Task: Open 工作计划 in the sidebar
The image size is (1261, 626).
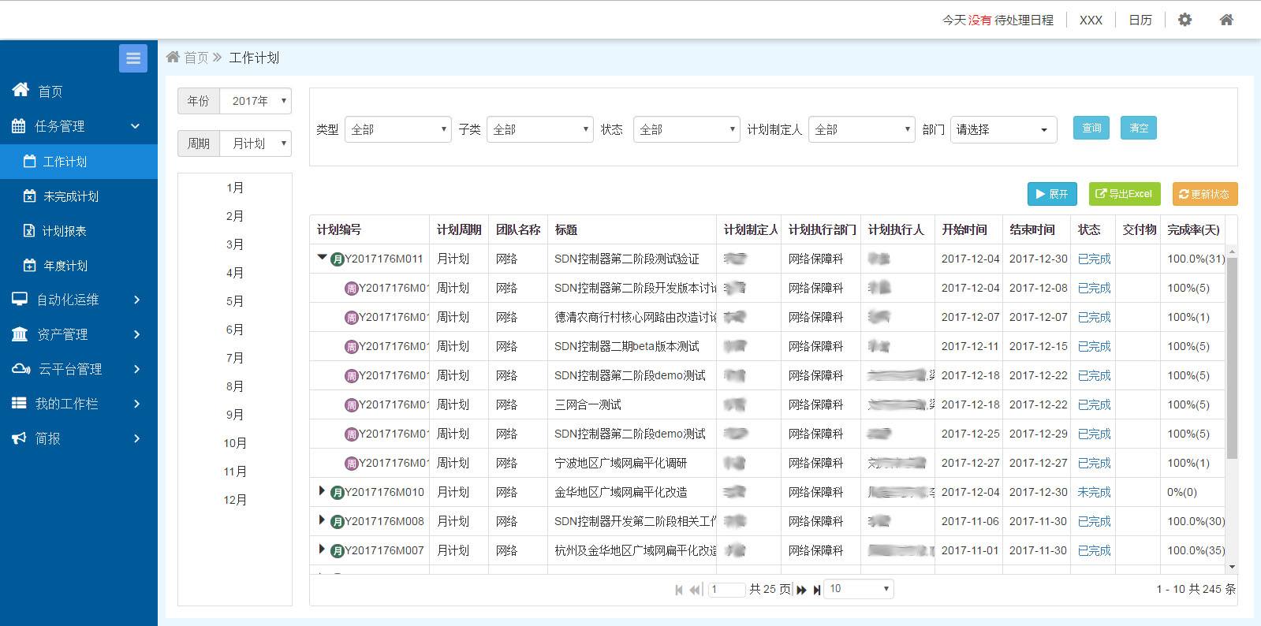Action: 79,162
